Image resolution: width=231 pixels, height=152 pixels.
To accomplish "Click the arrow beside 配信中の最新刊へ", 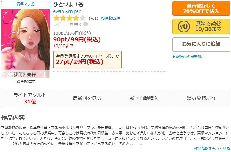I will point(174,57).
